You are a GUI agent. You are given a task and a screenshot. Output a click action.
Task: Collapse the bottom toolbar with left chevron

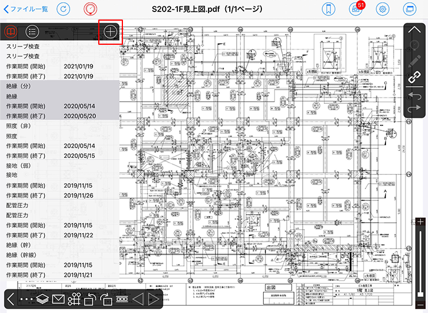(11, 299)
